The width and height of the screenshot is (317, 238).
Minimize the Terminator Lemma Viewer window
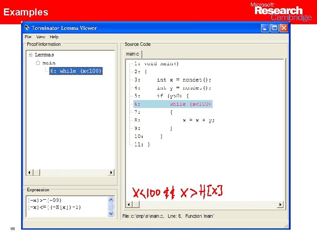pyautogui.click(x=265, y=28)
